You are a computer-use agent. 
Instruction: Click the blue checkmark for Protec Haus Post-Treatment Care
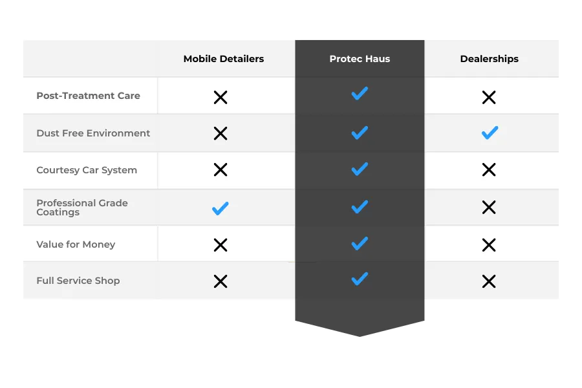coord(360,93)
